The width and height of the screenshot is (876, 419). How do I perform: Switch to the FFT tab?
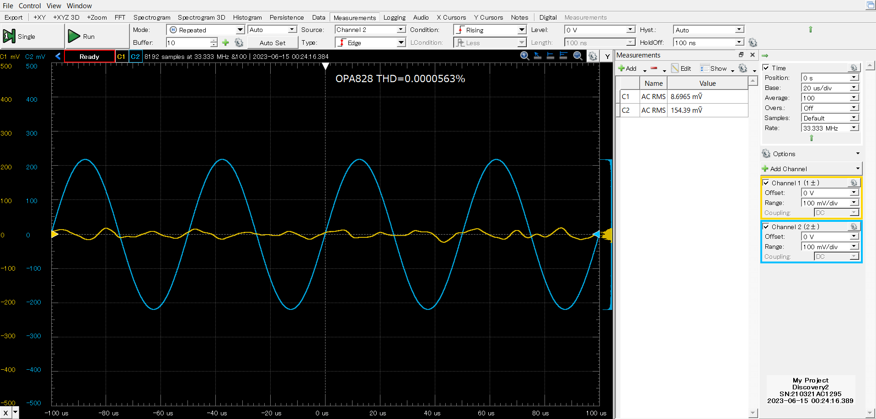(x=120, y=17)
